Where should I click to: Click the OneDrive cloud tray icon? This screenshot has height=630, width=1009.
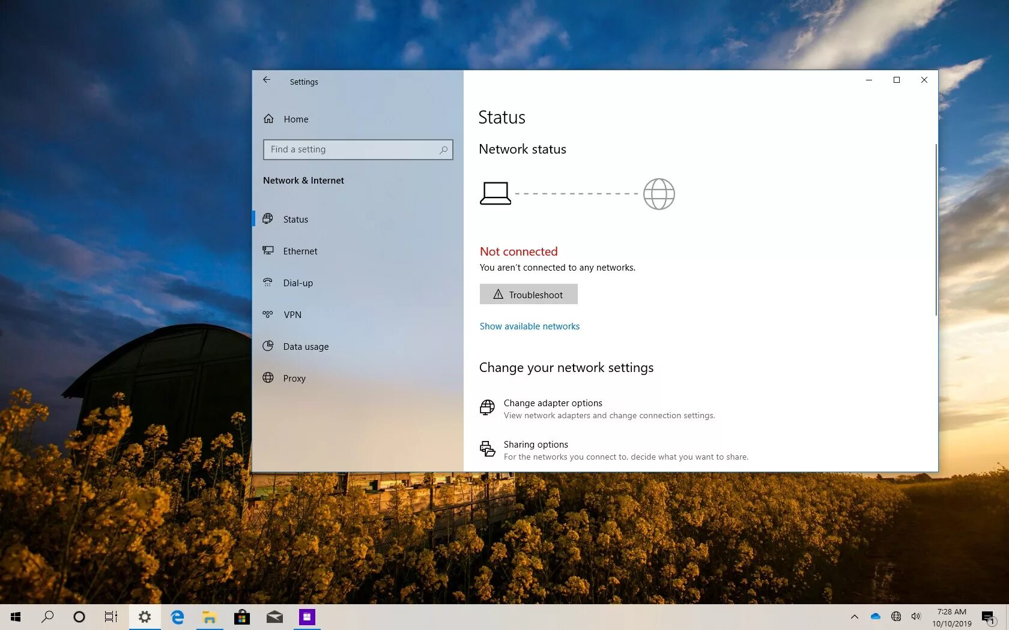[x=875, y=616]
